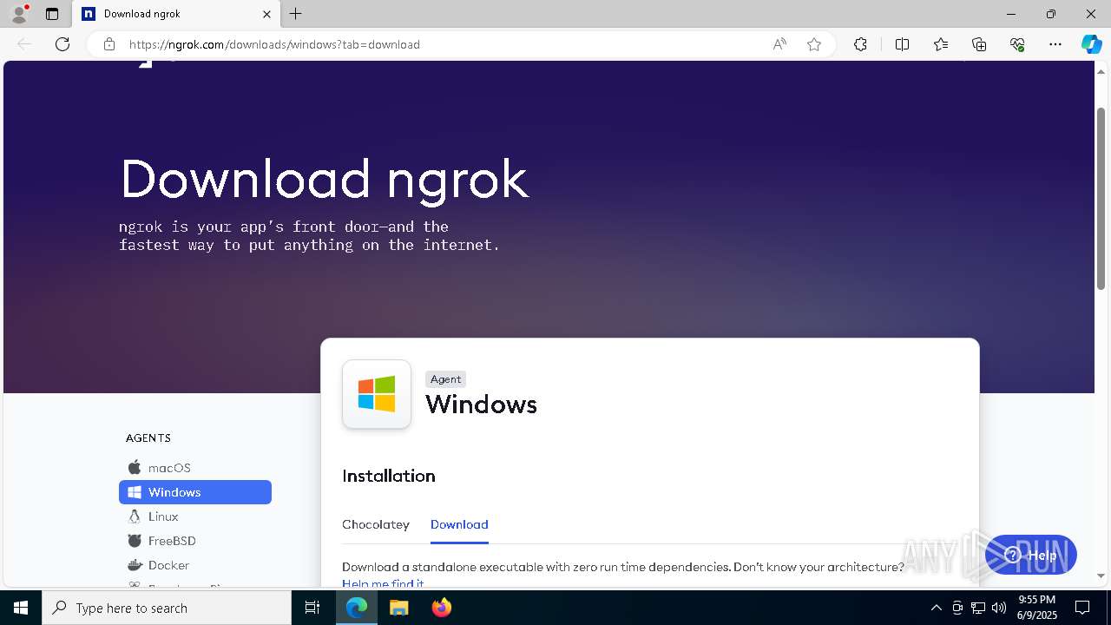Click the taskbar search box
The width and height of the screenshot is (1111, 625).
(x=167, y=608)
